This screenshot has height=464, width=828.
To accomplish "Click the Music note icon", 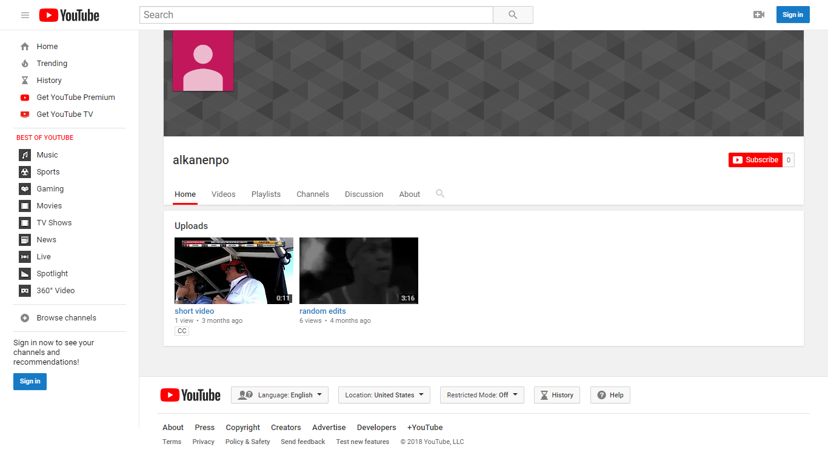I will [x=25, y=155].
